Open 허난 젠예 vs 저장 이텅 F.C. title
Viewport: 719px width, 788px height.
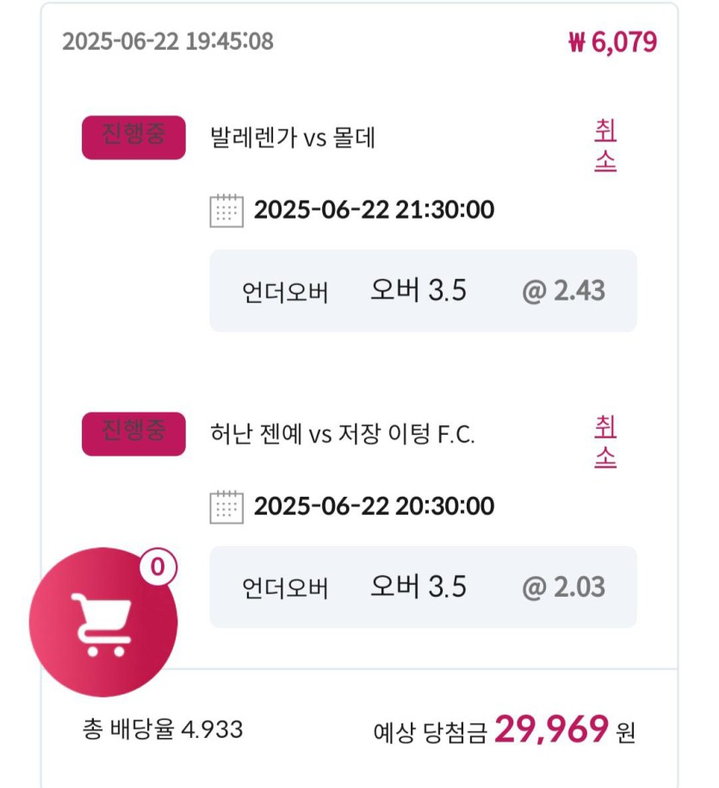tap(342, 434)
